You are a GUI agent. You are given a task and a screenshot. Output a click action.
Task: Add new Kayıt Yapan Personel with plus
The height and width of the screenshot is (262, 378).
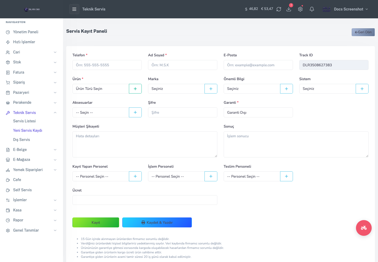(135, 176)
